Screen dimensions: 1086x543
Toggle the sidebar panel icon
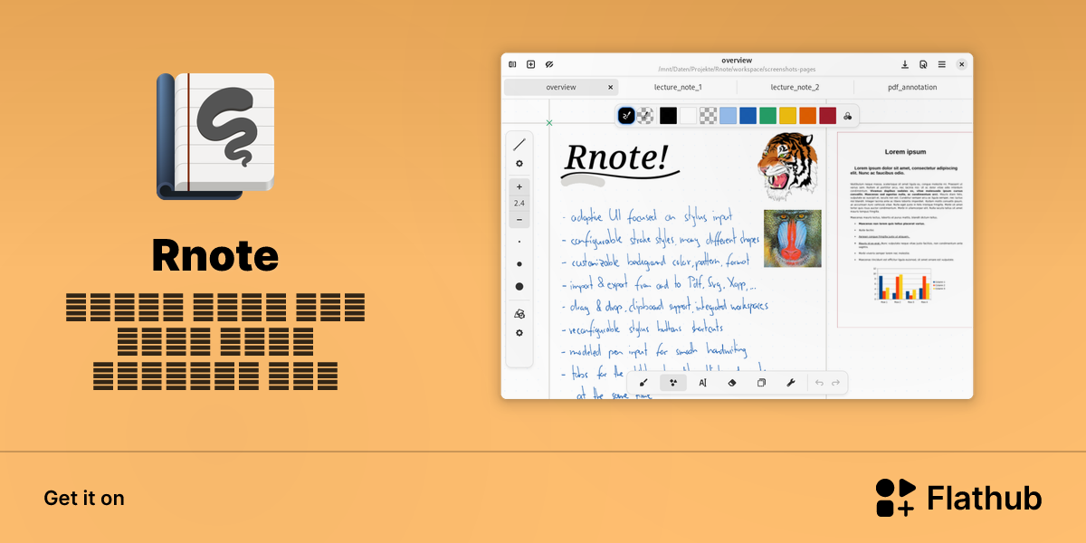(512, 64)
